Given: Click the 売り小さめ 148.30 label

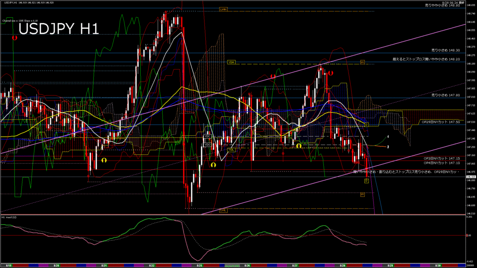Looking at the screenshot, I should point(446,50).
